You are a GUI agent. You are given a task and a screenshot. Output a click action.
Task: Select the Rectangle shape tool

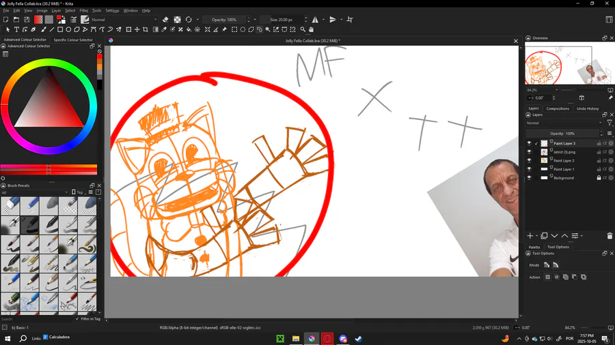pyautogui.click(x=60, y=29)
